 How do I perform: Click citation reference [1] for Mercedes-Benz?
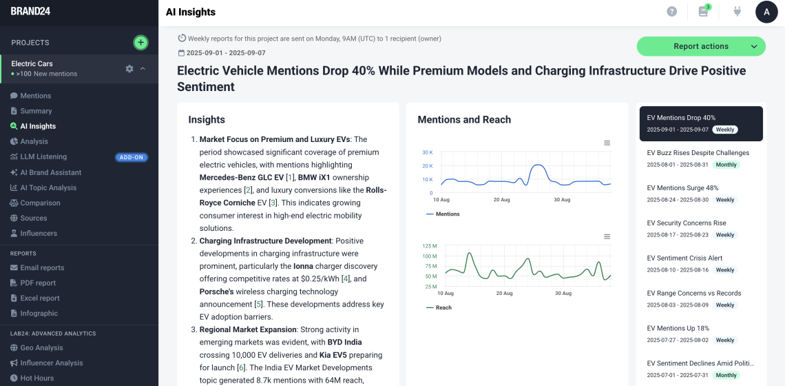290,177
